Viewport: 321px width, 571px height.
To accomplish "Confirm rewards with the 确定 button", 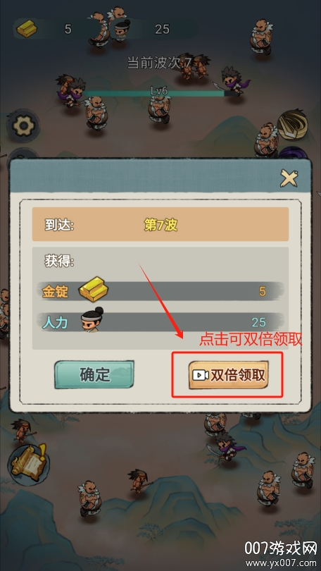I will point(94,374).
